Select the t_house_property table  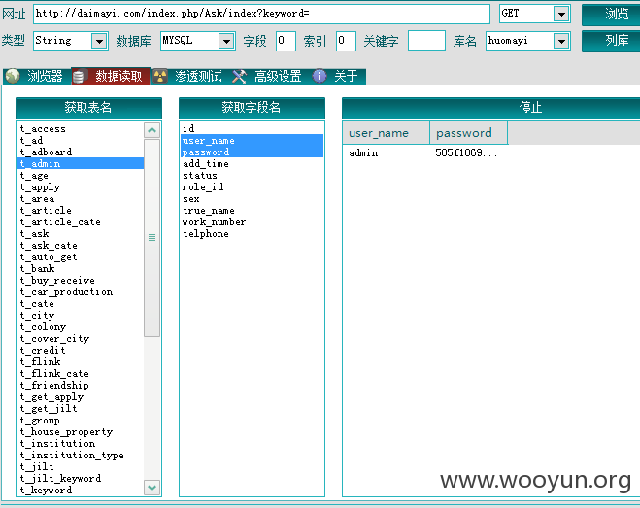(81, 431)
